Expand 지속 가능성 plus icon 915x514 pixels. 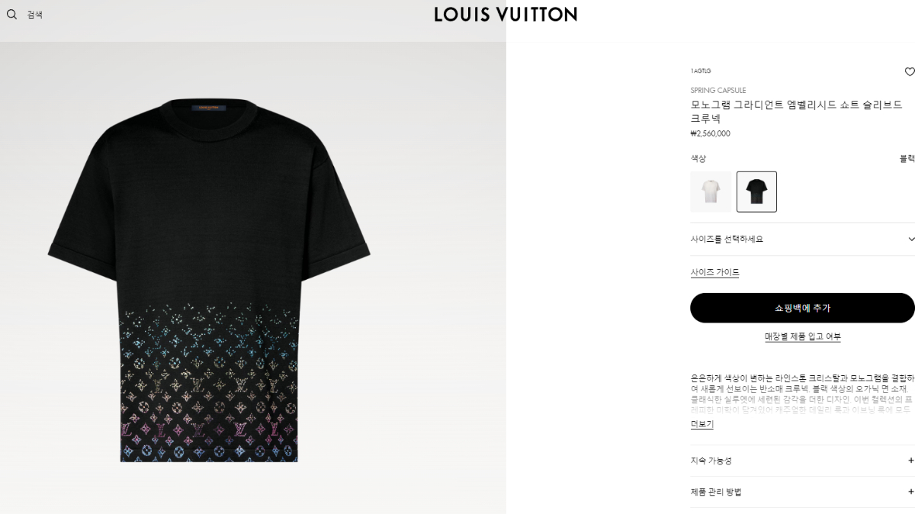coord(910,461)
